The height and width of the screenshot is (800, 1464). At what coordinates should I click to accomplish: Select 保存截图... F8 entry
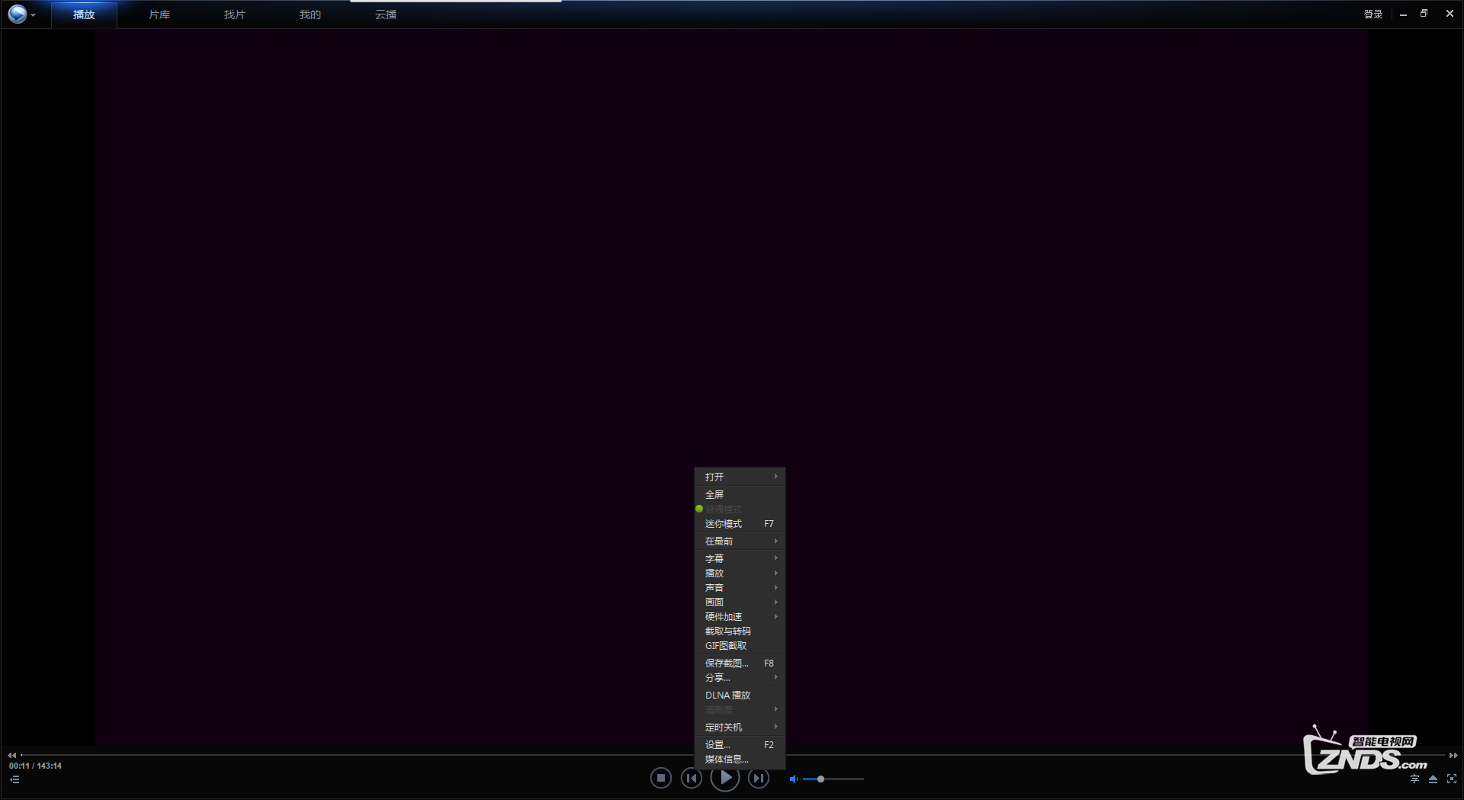pyautogui.click(x=740, y=663)
